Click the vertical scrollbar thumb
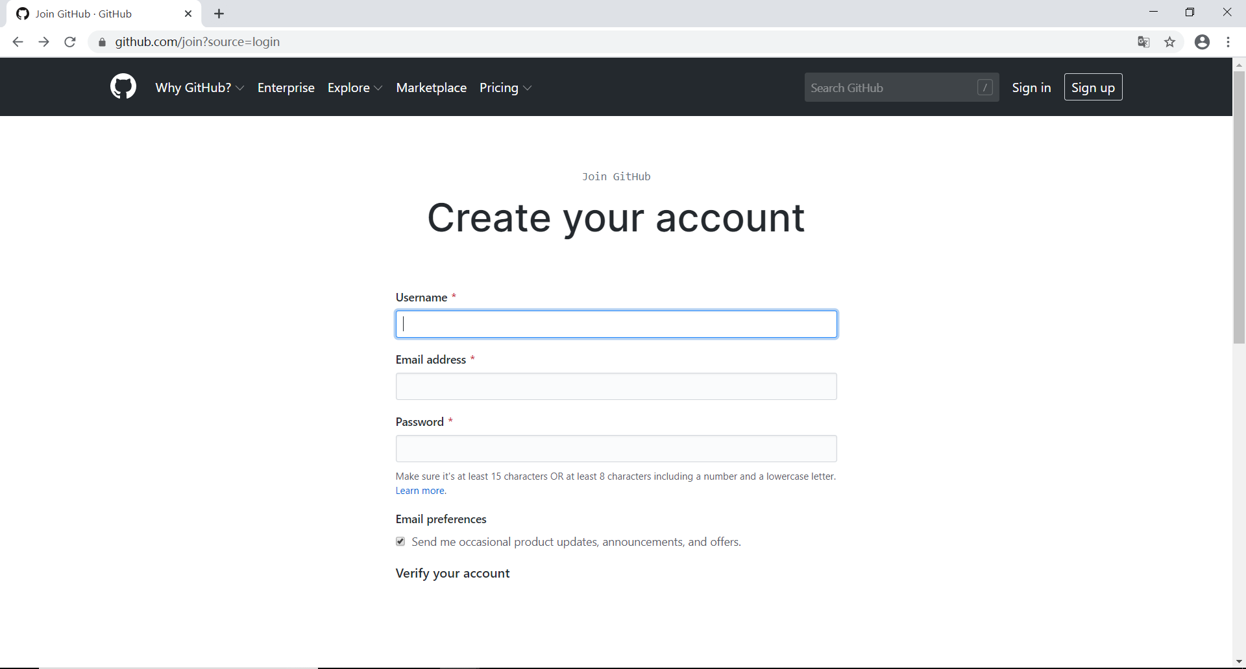 [1239, 207]
